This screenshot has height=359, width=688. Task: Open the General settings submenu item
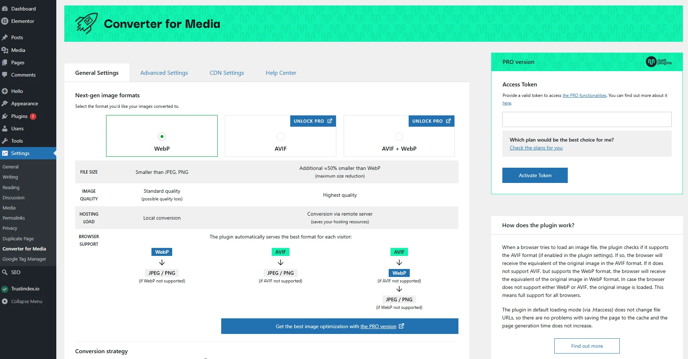[11, 167]
